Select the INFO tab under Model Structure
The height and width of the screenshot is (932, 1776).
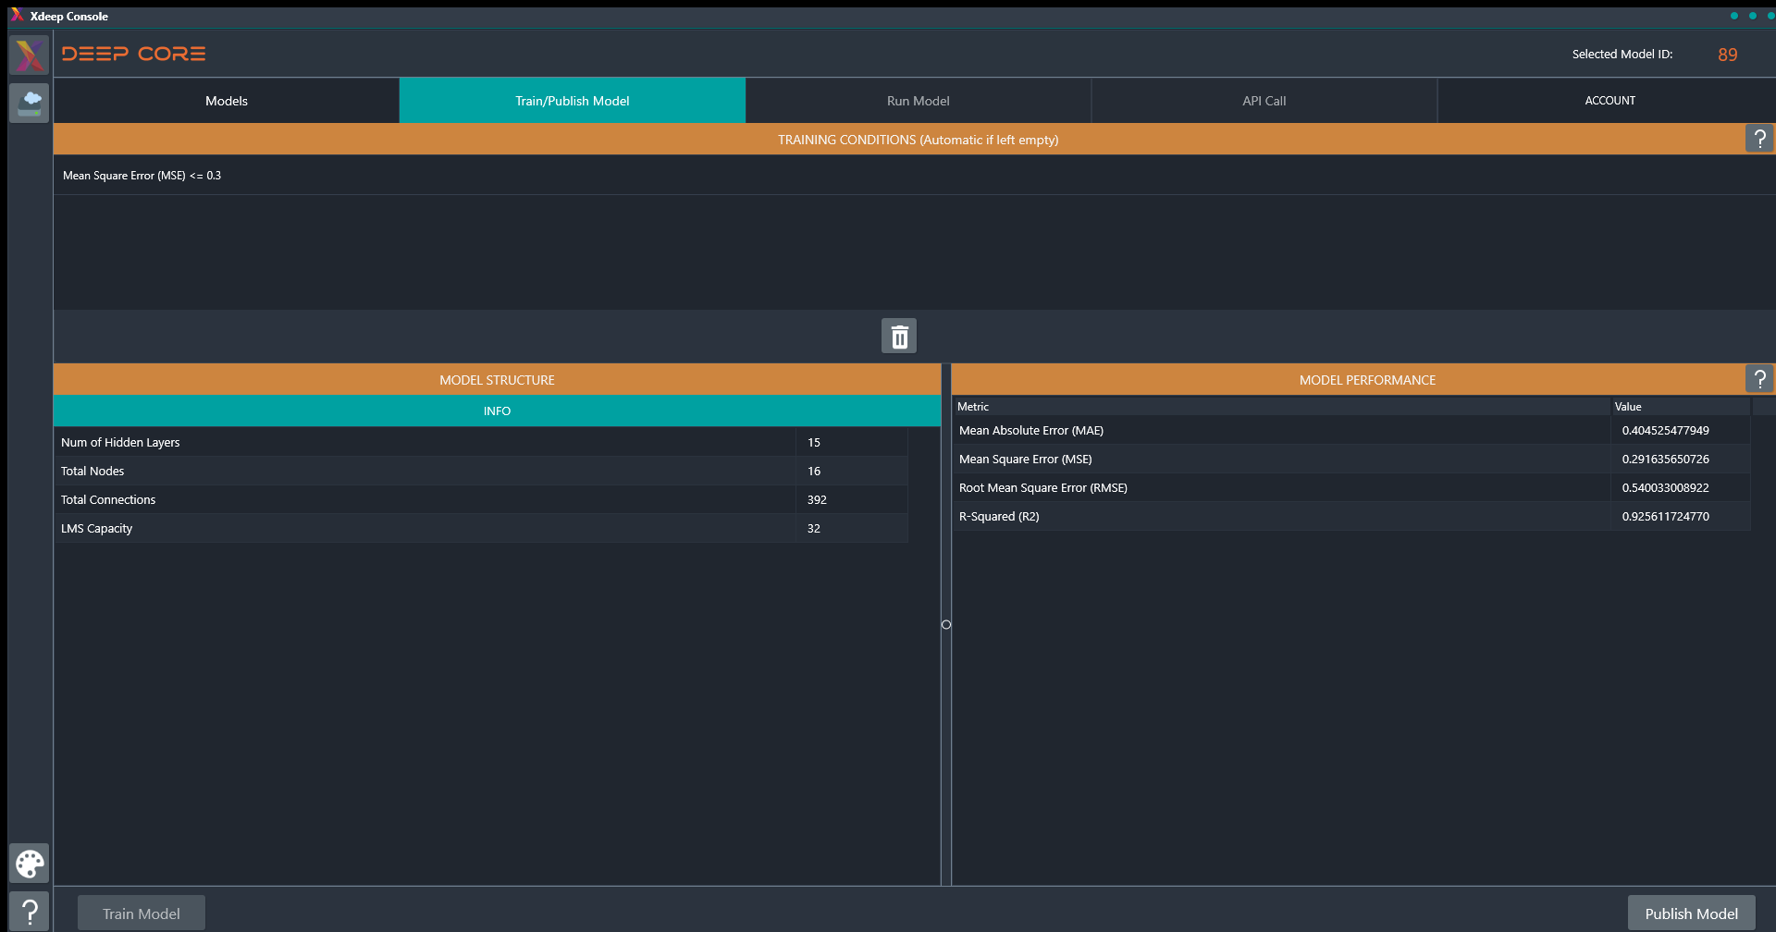497,411
